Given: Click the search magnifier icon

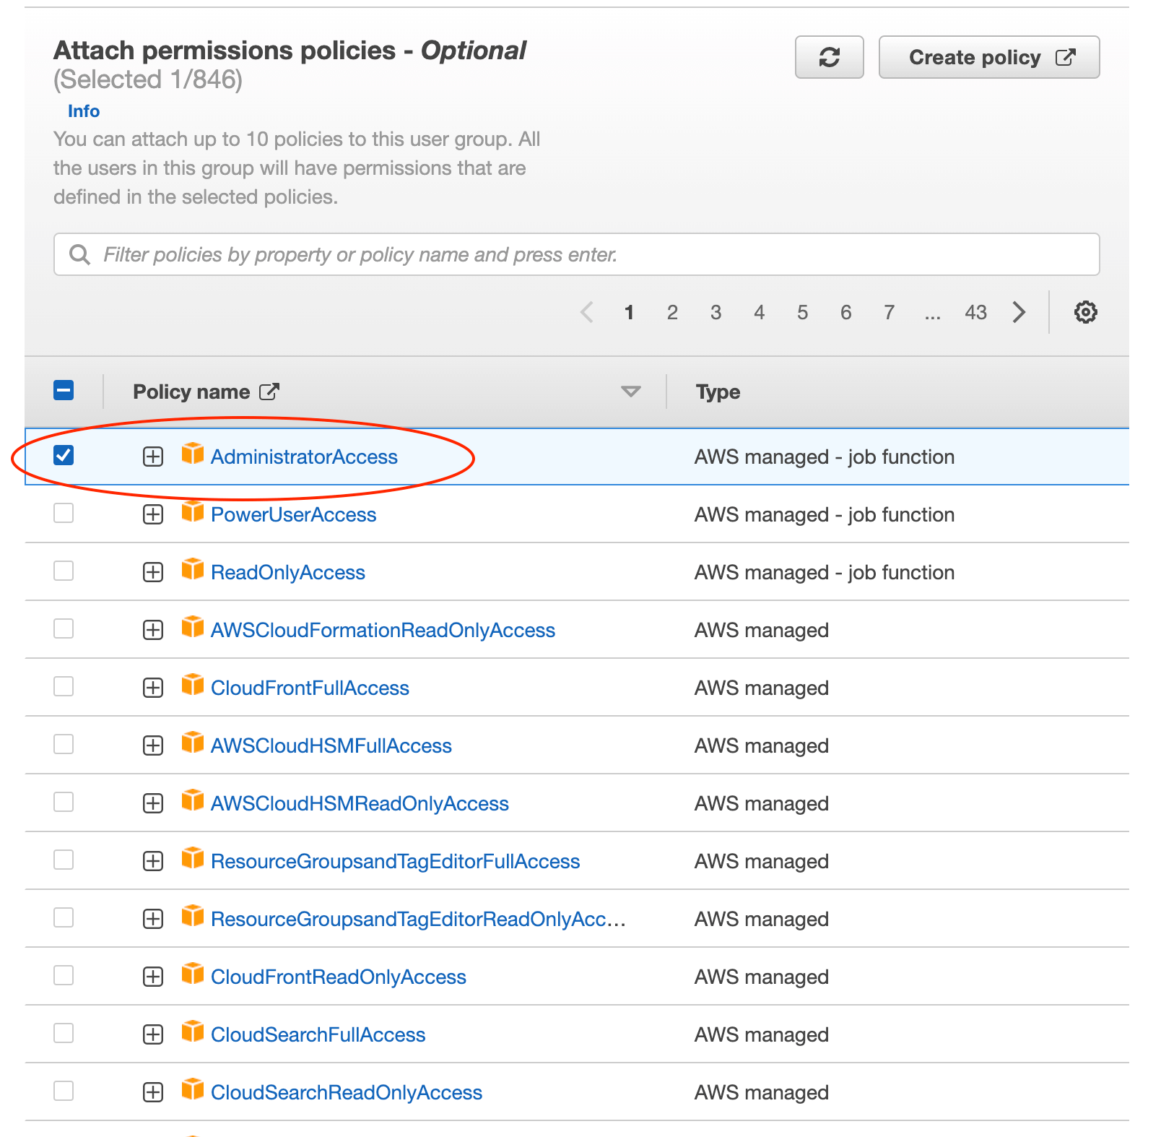Looking at the screenshot, I should pos(79,254).
